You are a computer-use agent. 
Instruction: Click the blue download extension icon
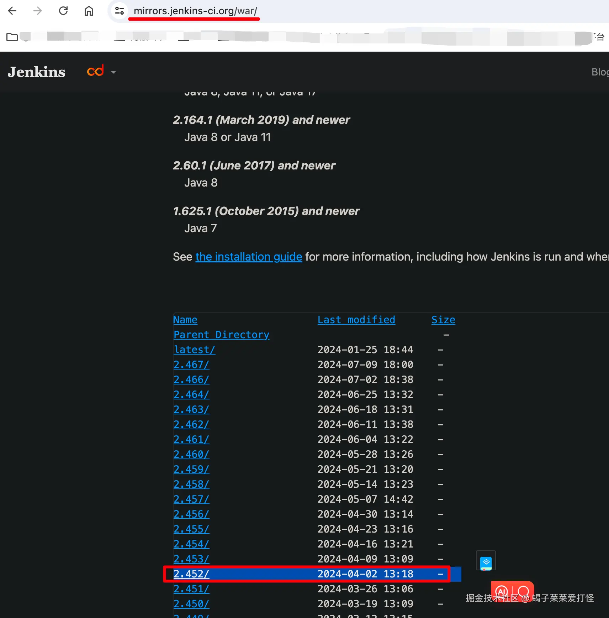tap(486, 563)
